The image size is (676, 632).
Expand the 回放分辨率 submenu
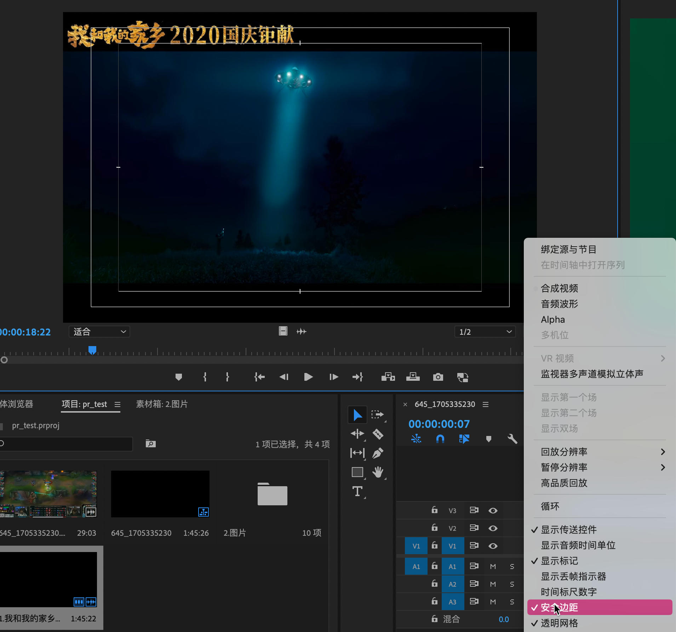pos(600,452)
